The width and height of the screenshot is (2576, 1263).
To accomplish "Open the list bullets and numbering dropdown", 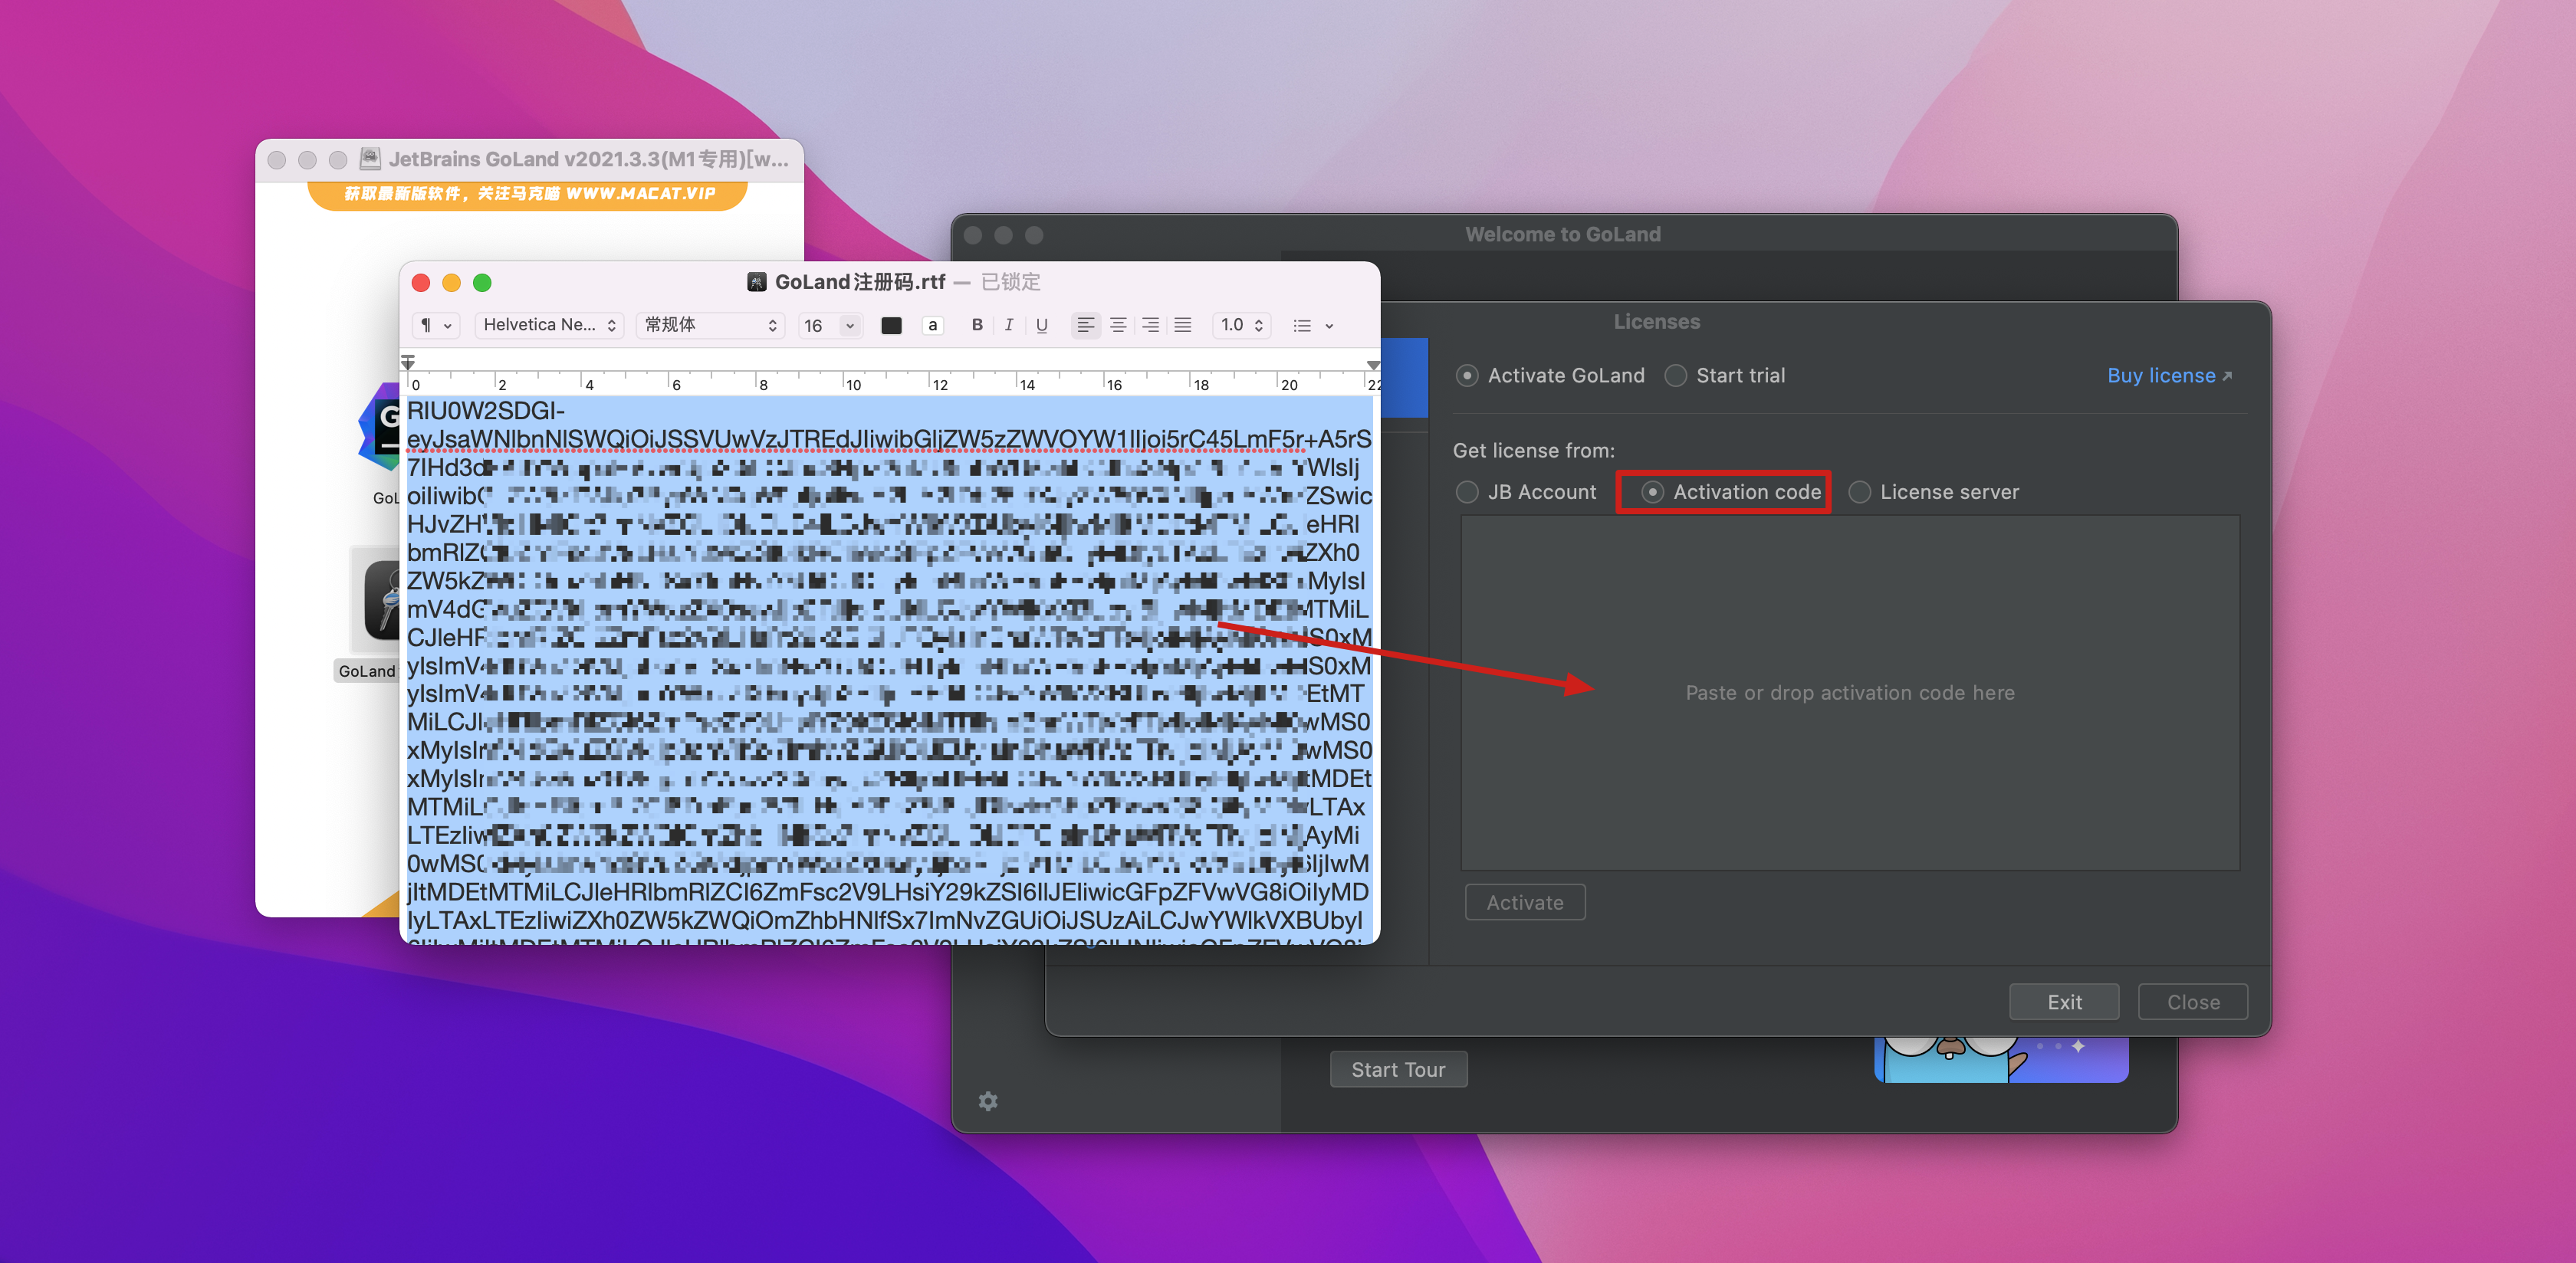I will pyautogui.click(x=1313, y=325).
